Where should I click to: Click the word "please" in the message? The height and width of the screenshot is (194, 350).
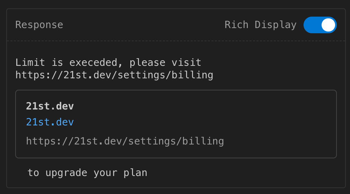coord(147,63)
